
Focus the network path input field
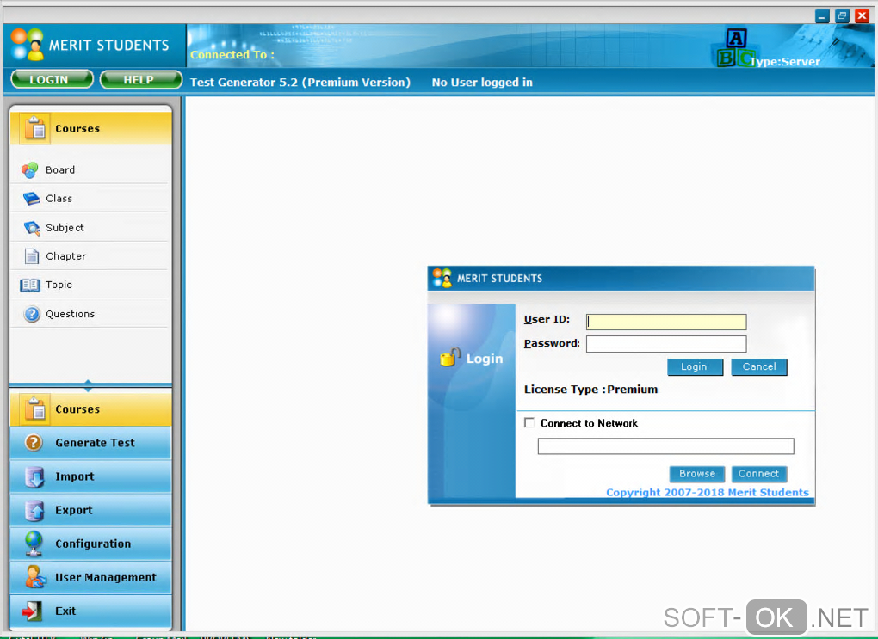click(x=665, y=446)
